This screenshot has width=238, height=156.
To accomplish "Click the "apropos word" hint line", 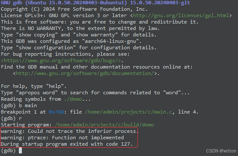I will point(95,93).
